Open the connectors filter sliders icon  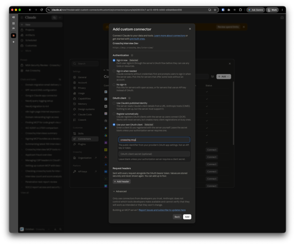point(212,77)
